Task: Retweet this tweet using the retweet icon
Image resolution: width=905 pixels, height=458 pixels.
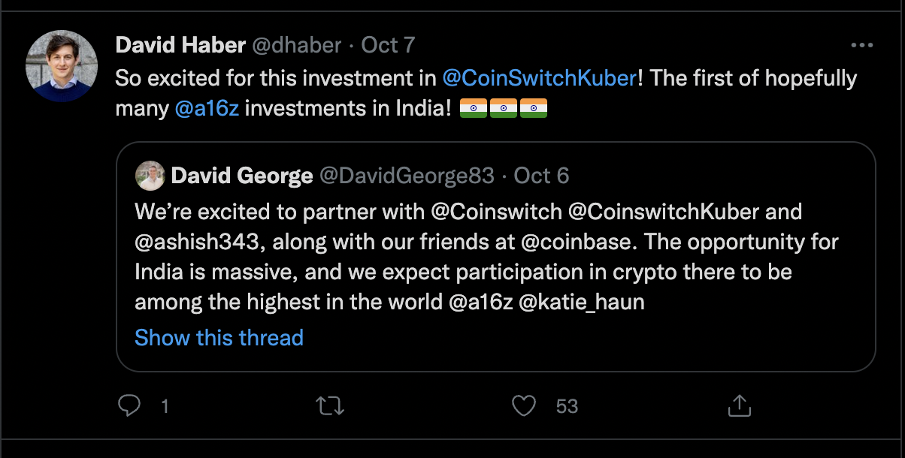Action: (x=330, y=406)
